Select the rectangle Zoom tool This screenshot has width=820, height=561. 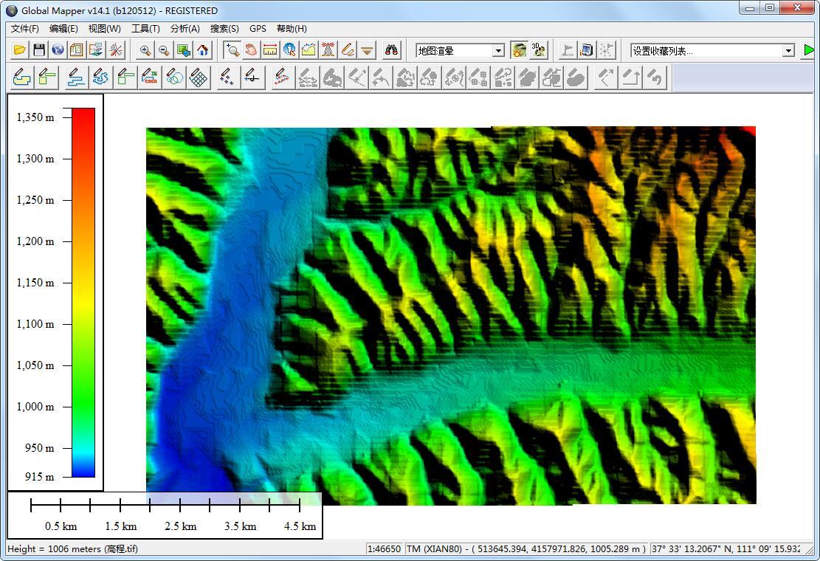(x=232, y=50)
